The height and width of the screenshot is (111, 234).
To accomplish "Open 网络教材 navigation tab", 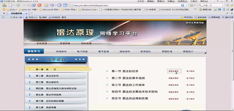I will (x=61, y=52).
